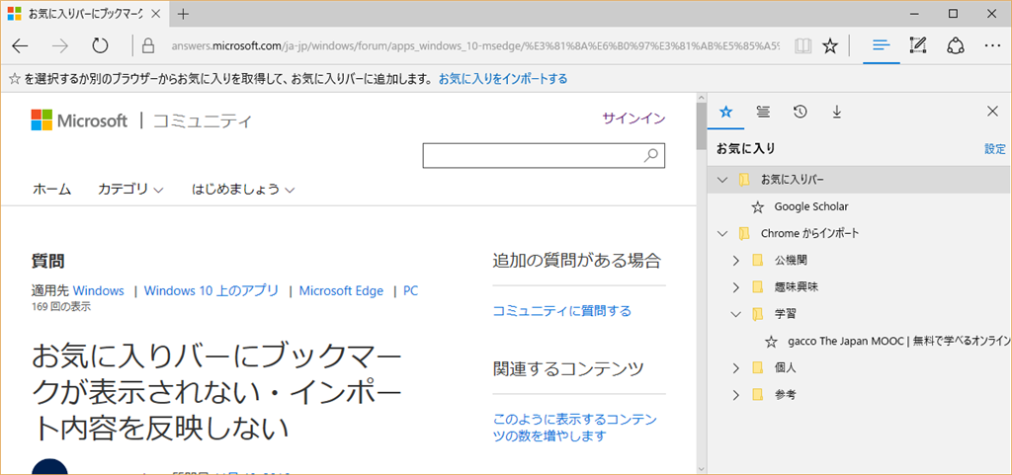Go to ホーム in community nav

tap(51, 189)
